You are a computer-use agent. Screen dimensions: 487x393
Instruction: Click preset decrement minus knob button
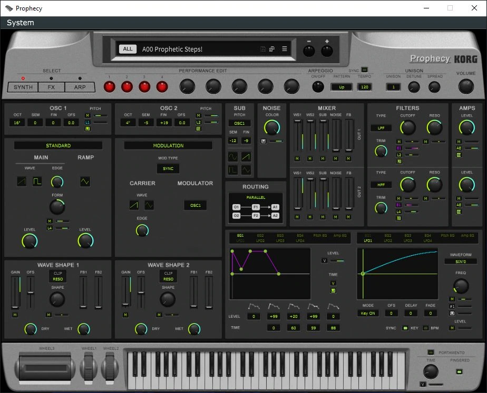click(x=309, y=51)
